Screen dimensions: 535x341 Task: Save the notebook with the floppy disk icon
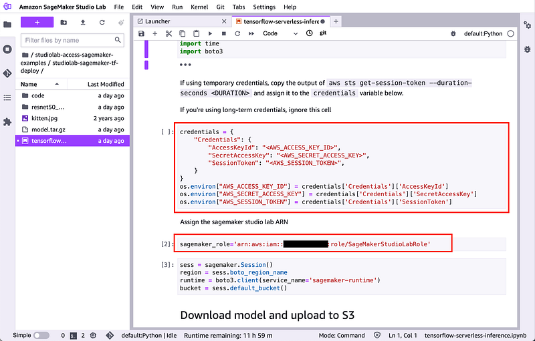tap(141, 33)
